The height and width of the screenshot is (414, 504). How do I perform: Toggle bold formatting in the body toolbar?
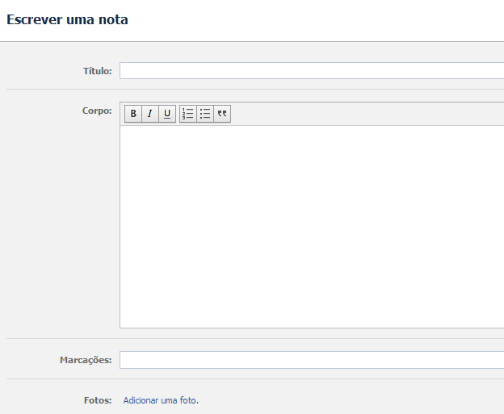tap(133, 114)
